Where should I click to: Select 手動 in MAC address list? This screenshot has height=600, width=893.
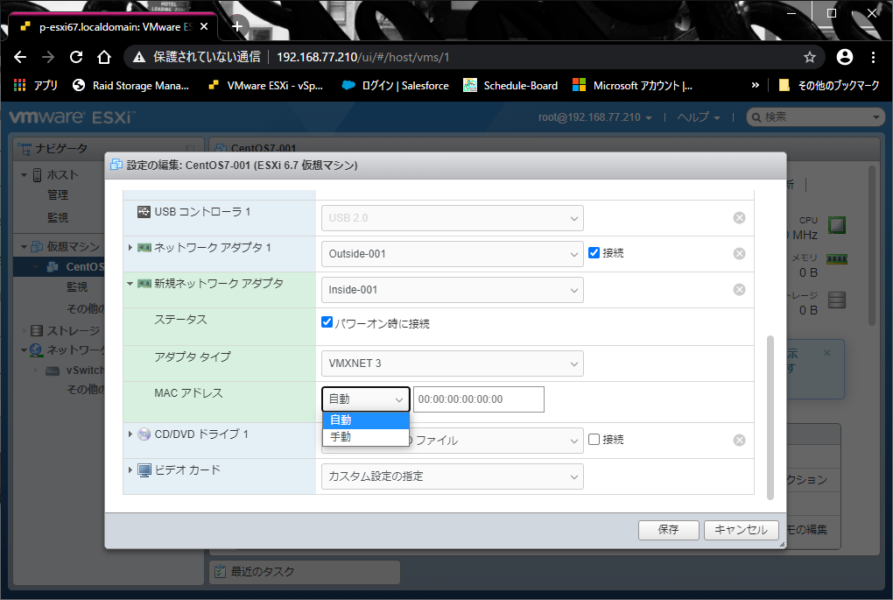click(x=366, y=437)
